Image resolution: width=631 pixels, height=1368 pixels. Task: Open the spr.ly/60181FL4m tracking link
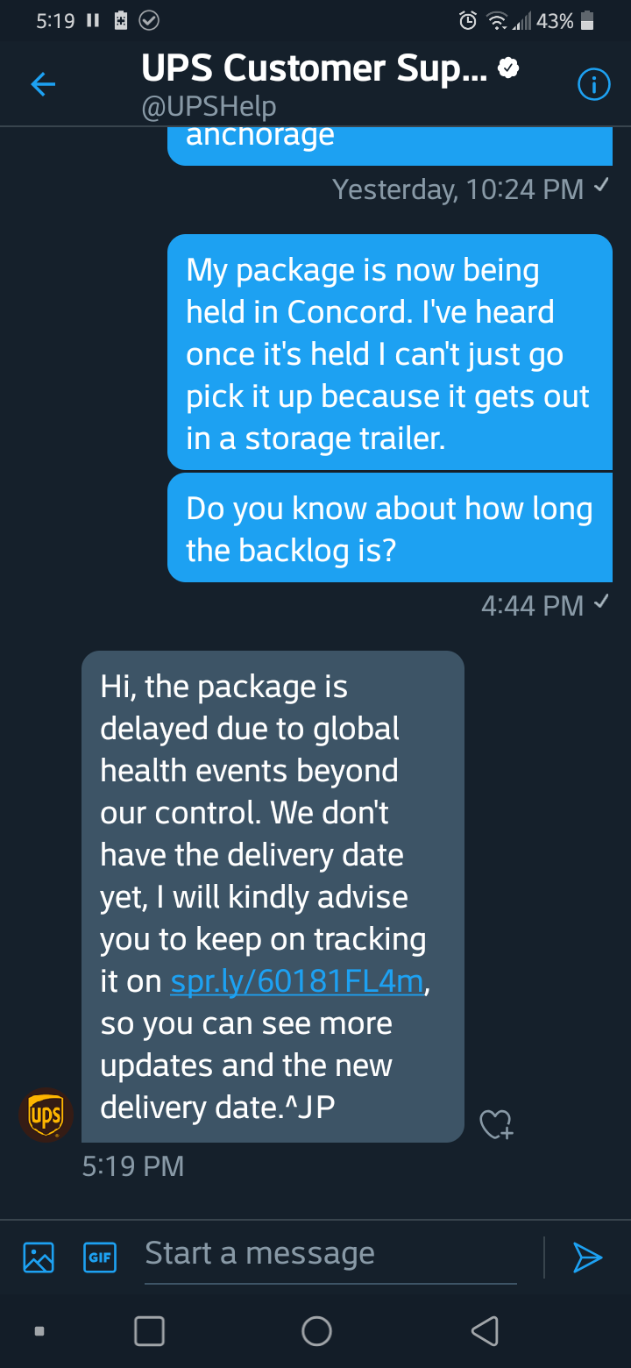coord(296,981)
